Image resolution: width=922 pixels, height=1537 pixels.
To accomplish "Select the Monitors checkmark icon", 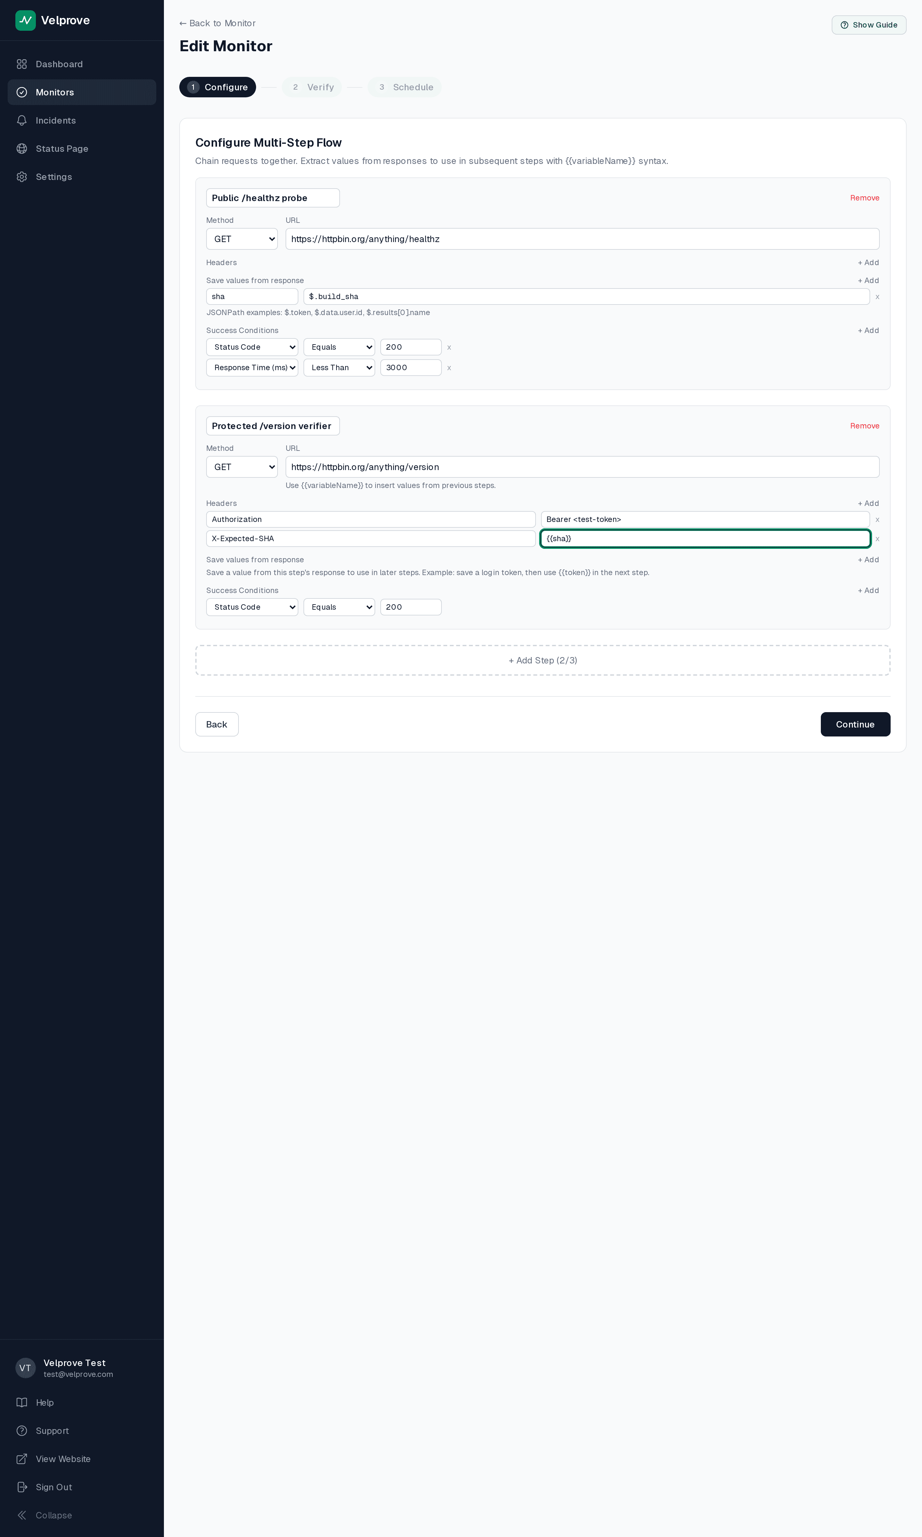I will pos(22,92).
